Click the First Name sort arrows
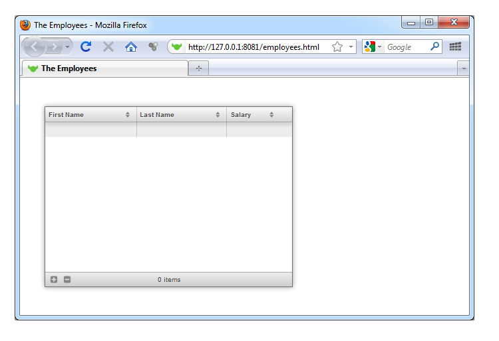This screenshot has width=499, height=341. 128,115
